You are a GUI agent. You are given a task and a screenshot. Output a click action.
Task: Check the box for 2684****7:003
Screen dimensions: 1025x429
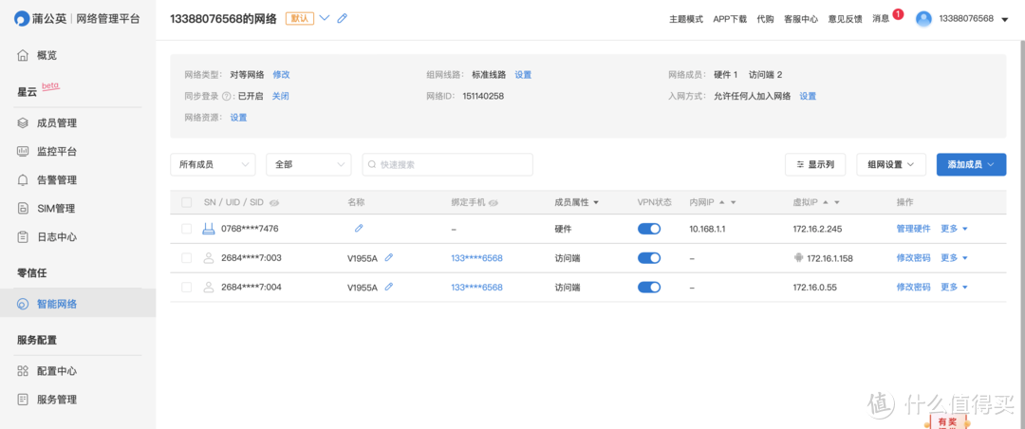pyautogui.click(x=186, y=257)
